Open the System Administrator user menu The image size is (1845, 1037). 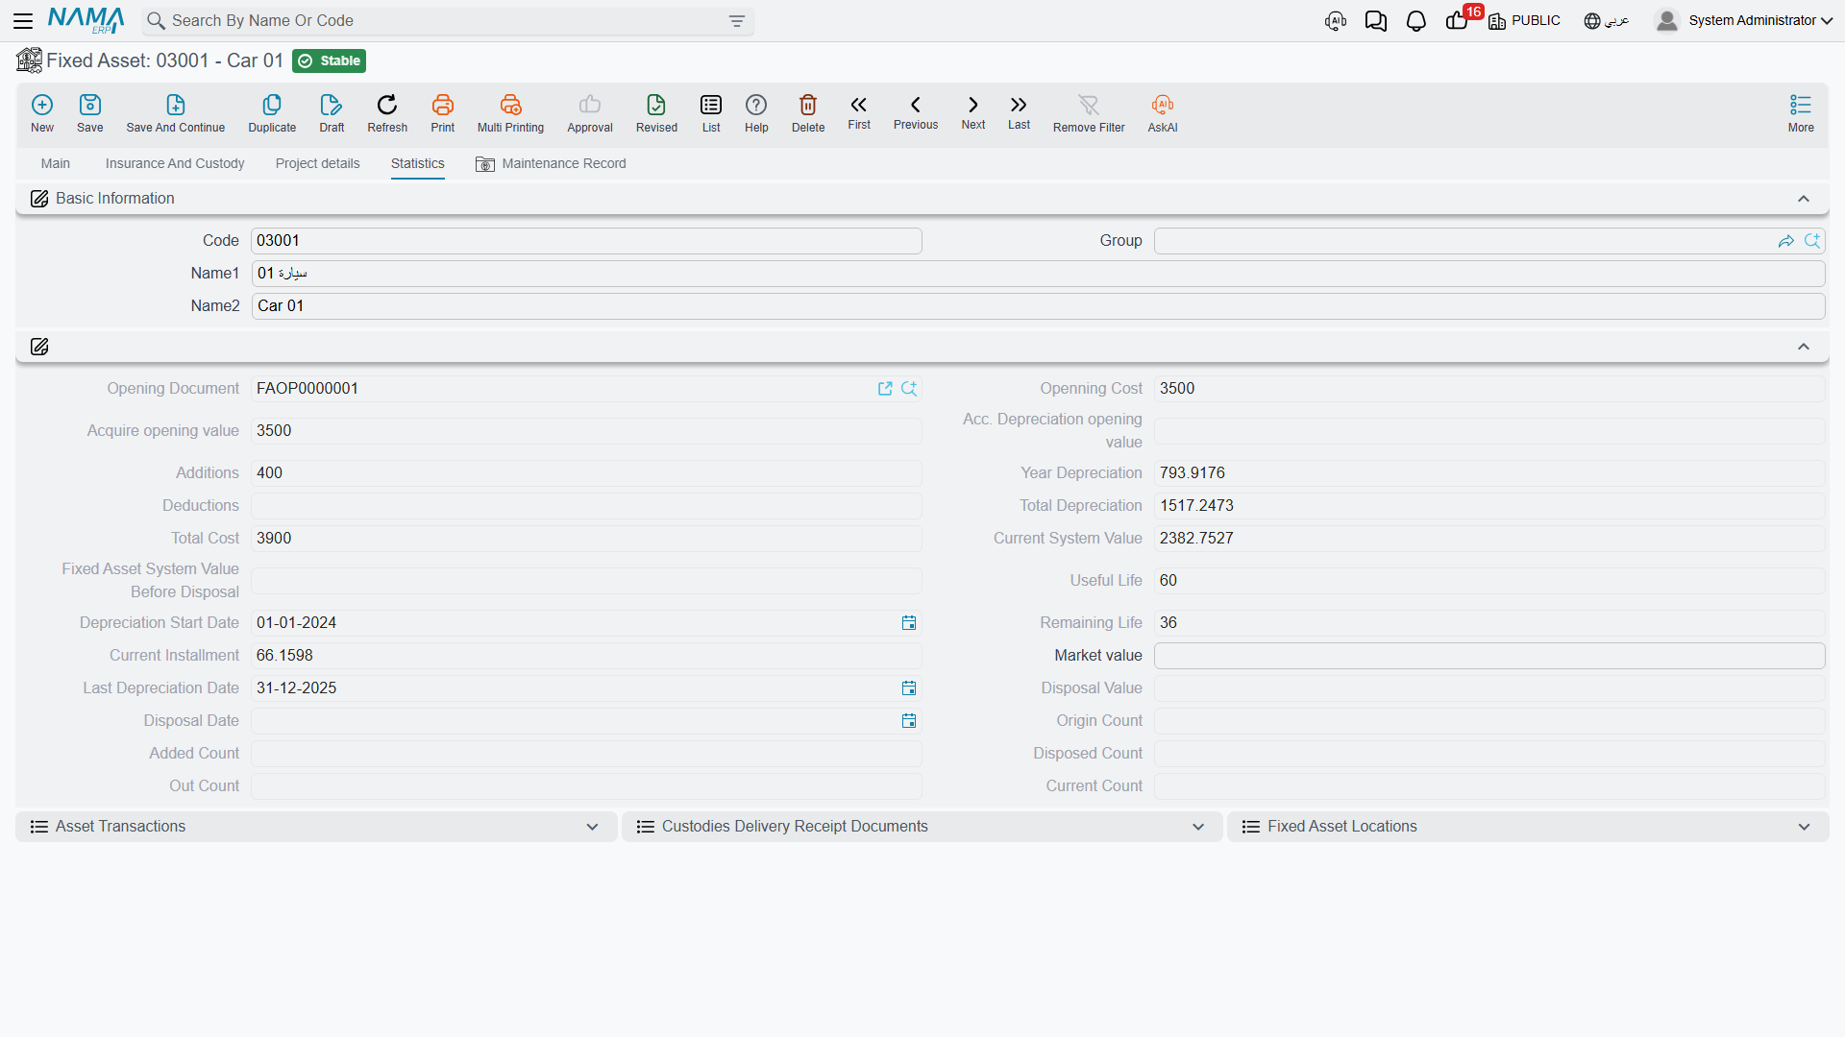(x=1745, y=20)
